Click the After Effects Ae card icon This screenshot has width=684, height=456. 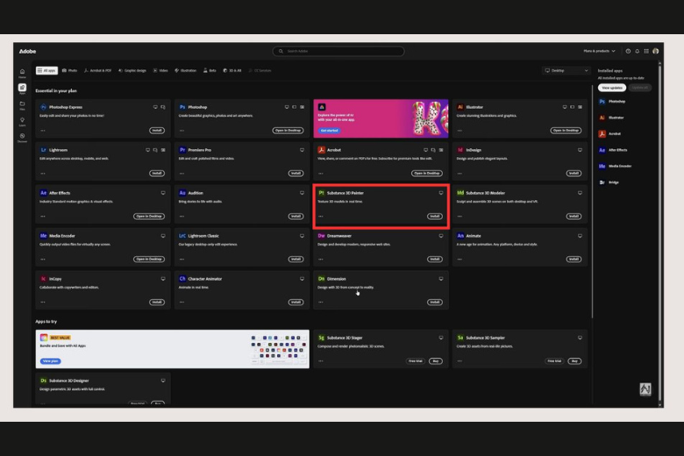(x=43, y=193)
